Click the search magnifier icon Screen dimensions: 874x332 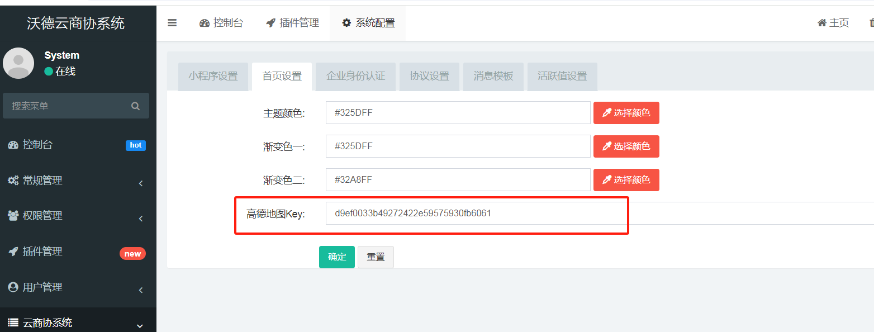coord(135,106)
